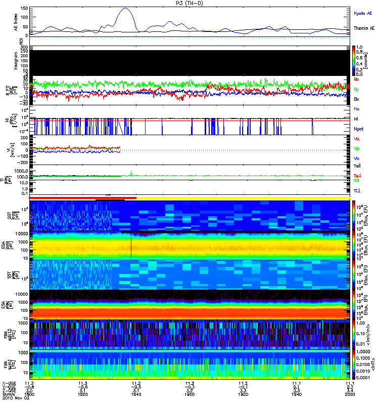Click the 1920 time axis label

click(243, 394)
